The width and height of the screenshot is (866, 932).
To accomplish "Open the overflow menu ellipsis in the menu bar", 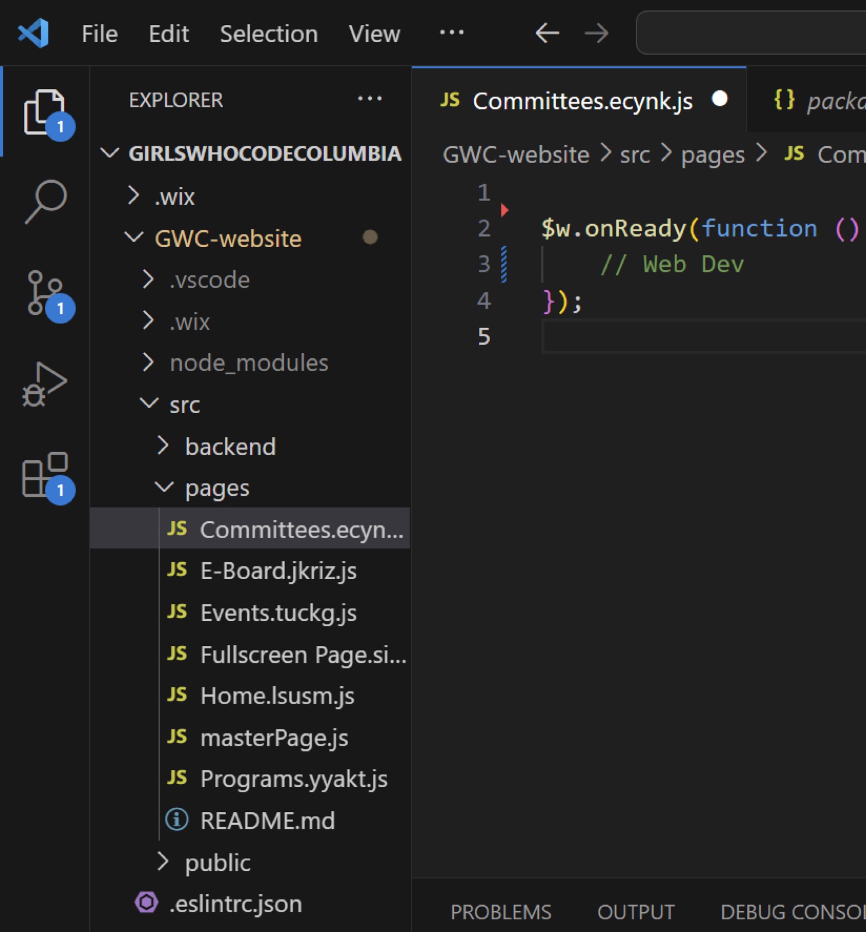I will (x=452, y=33).
